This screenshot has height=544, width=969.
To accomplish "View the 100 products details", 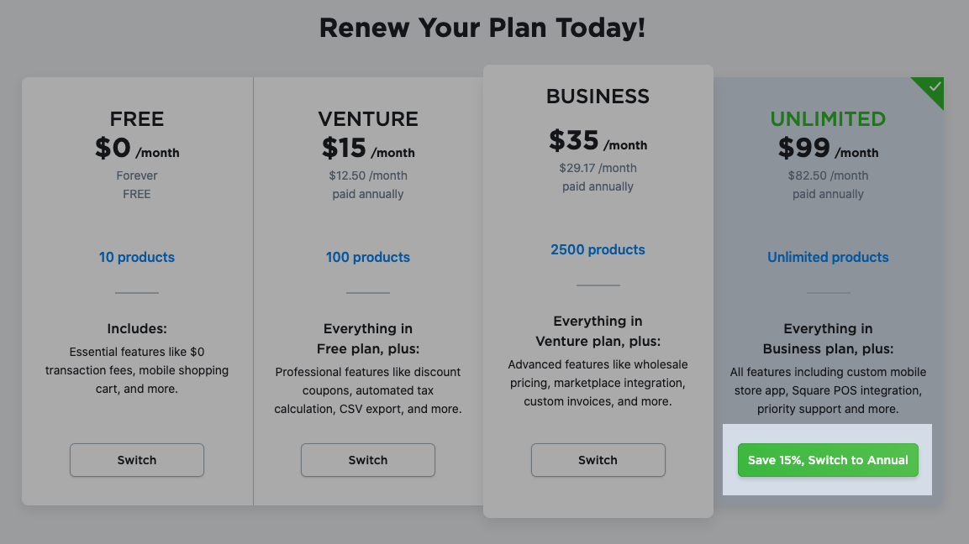I will 367,257.
